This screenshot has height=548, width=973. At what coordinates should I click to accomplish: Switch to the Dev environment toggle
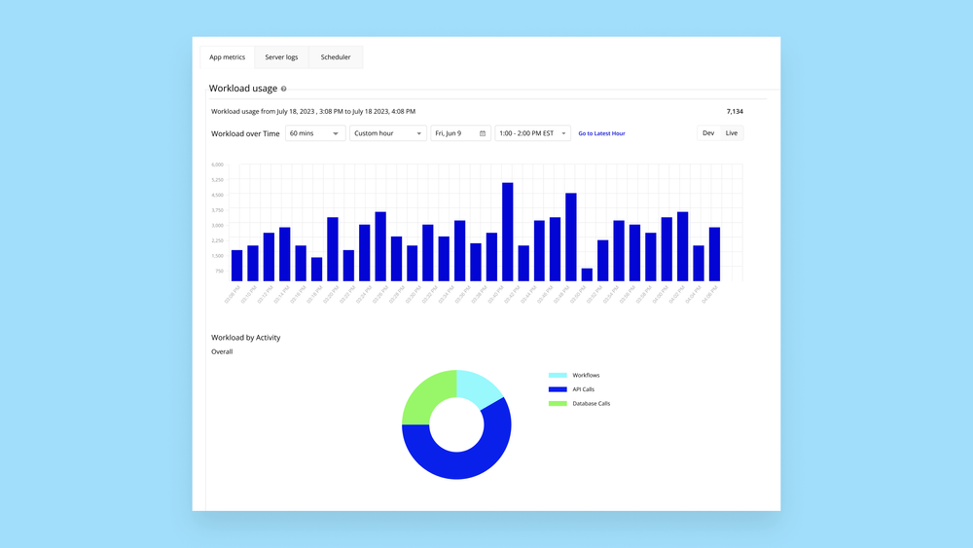708,133
